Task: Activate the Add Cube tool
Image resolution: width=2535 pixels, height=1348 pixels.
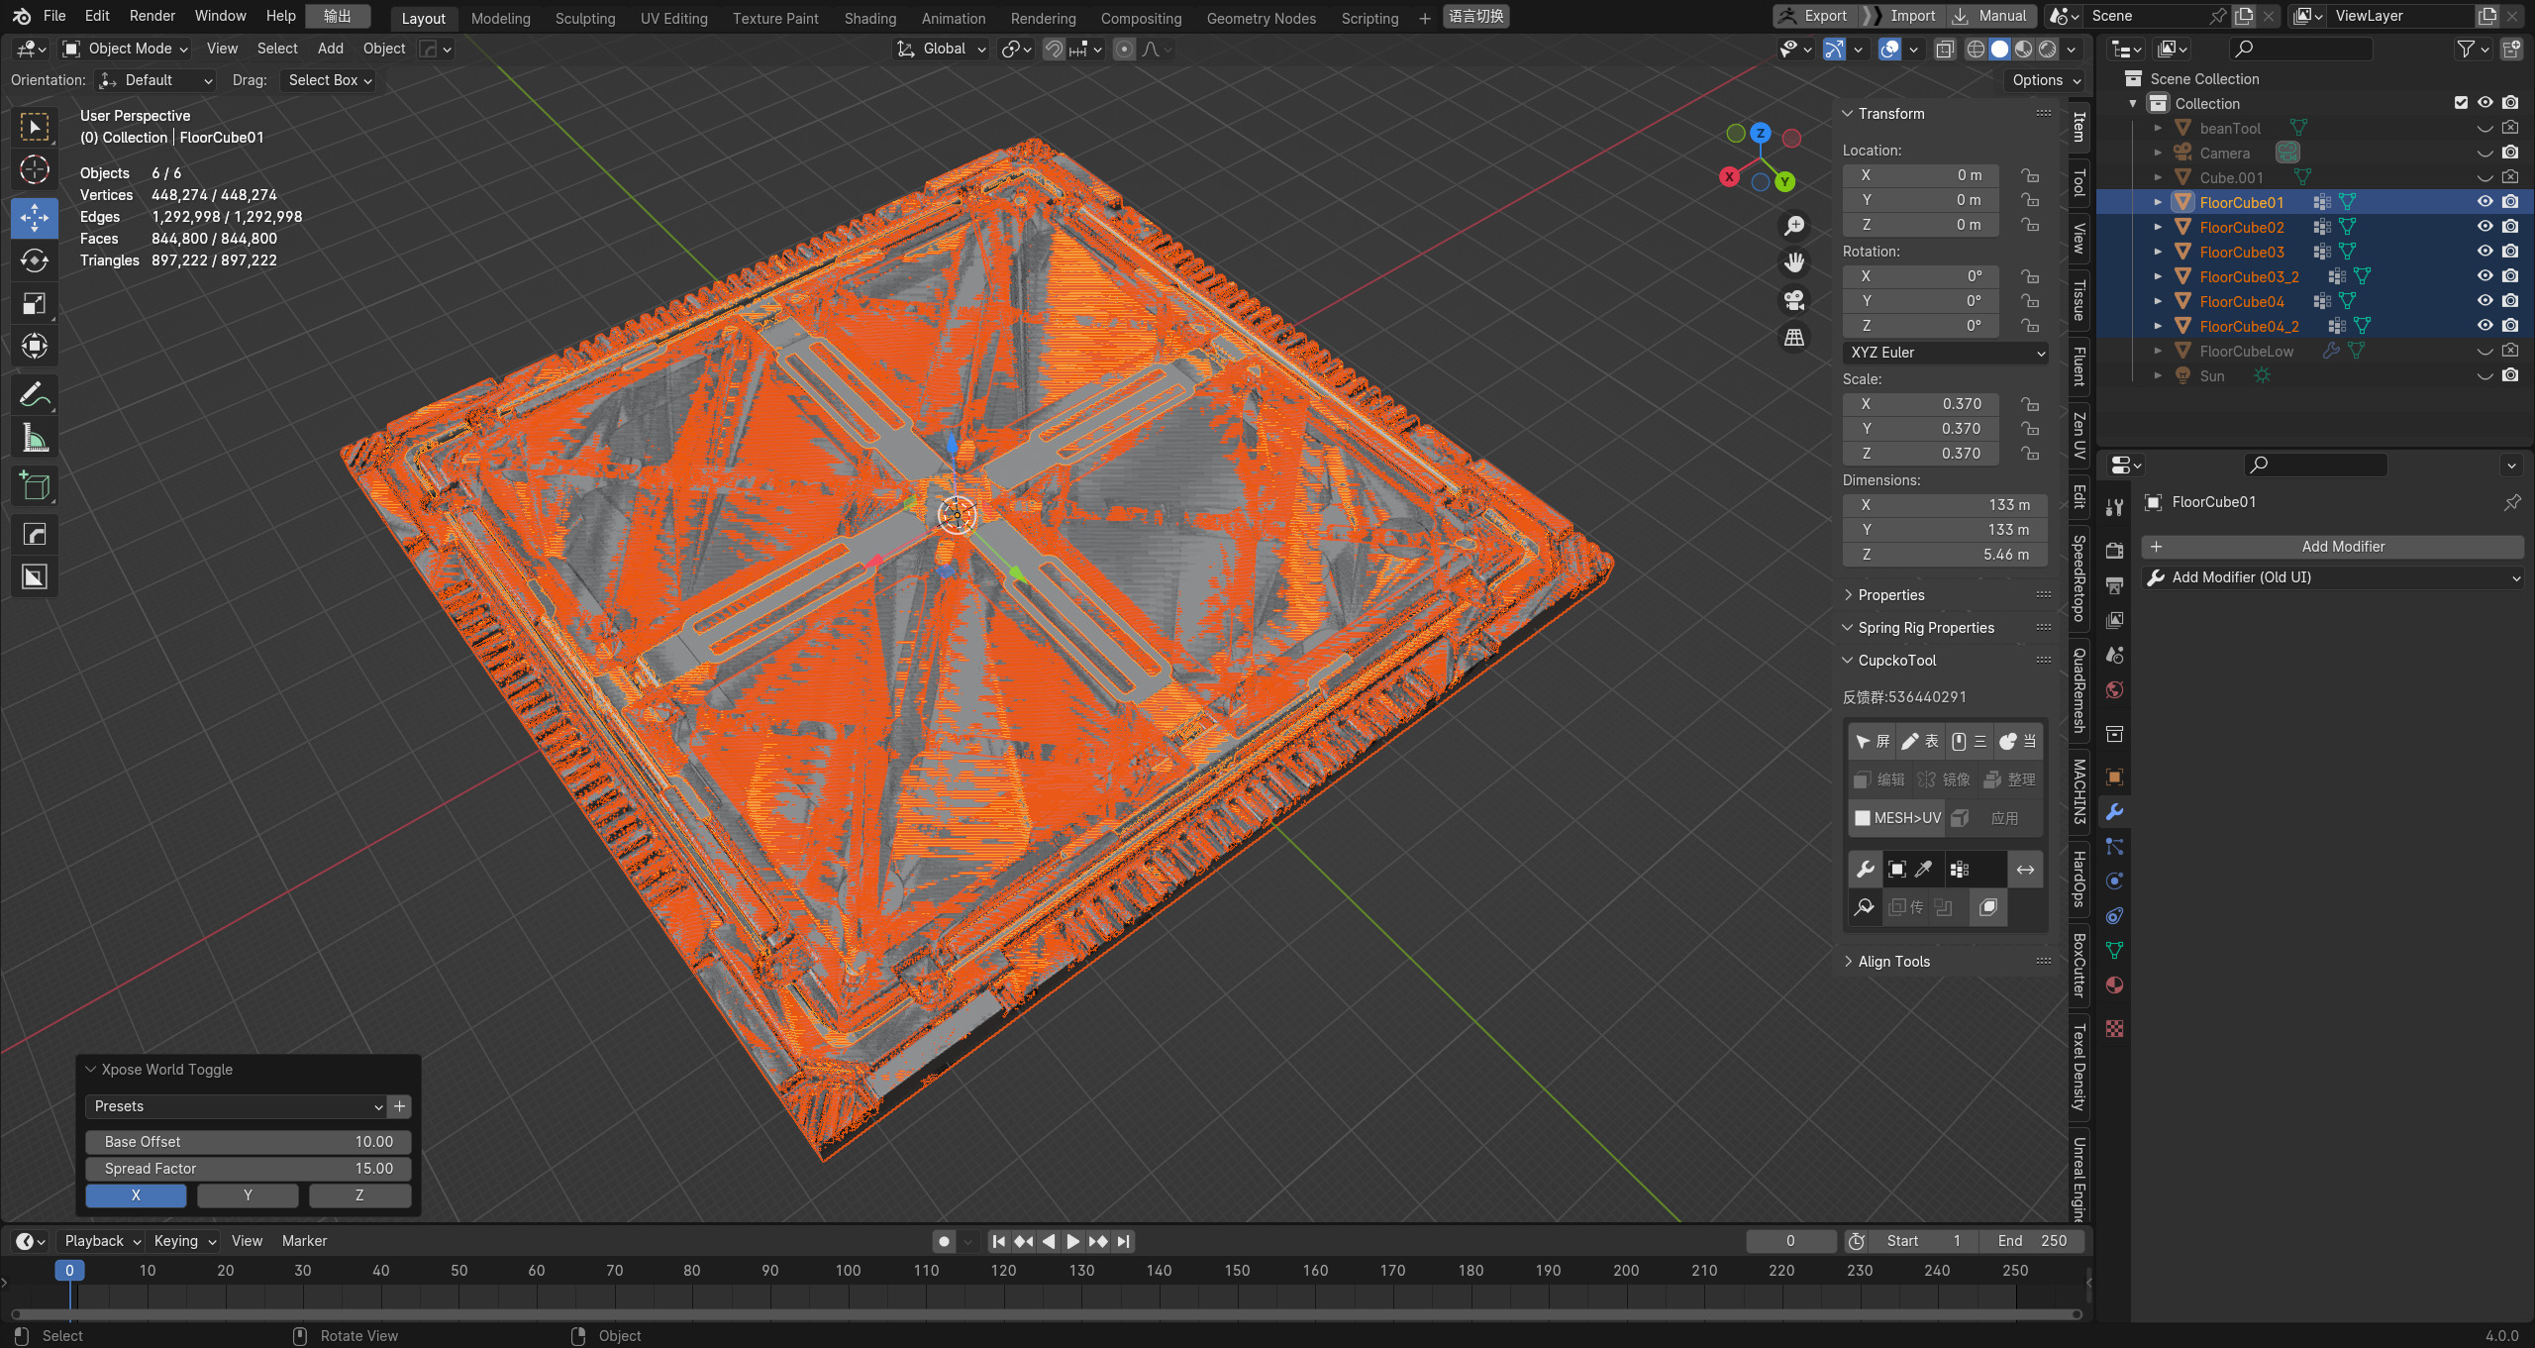Action: tap(35, 486)
